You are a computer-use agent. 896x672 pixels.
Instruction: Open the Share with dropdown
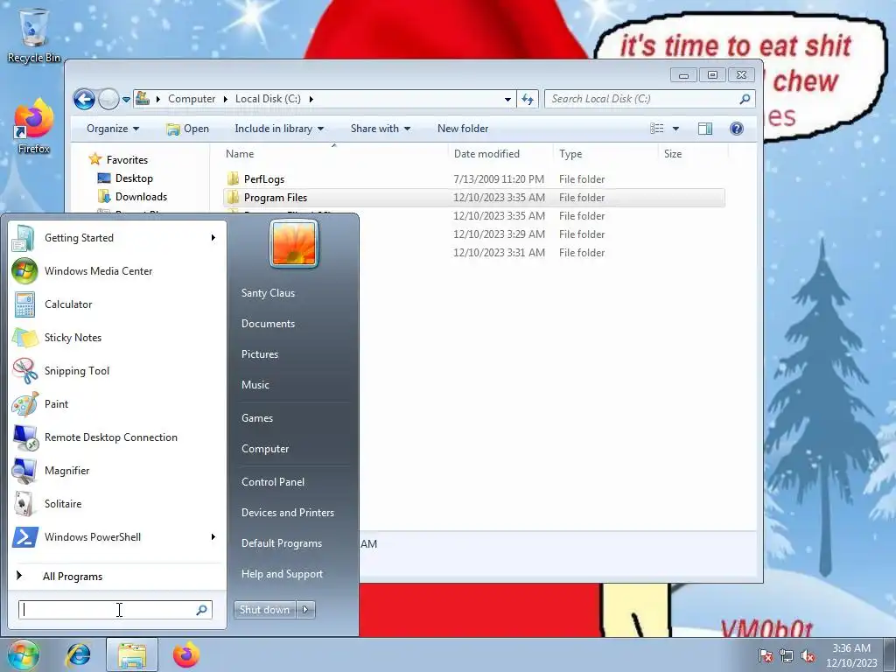click(x=381, y=129)
